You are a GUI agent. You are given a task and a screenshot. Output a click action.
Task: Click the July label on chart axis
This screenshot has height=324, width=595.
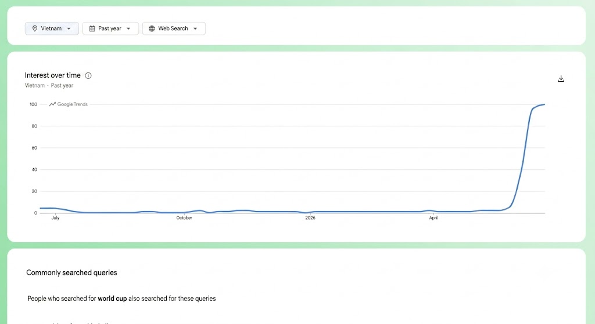pyautogui.click(x=55, y=217)
